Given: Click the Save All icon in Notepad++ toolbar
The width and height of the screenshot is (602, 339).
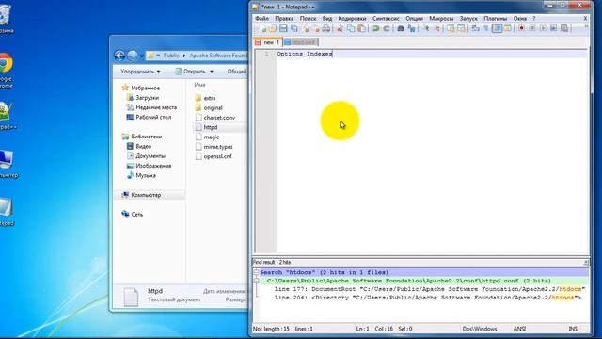Looking at the screenshot, I should 294,28.
